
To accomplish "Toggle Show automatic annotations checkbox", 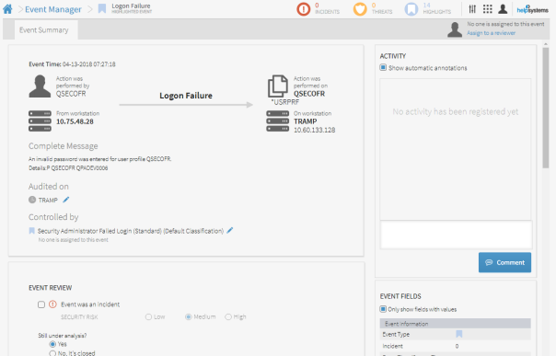I will pos(383,67).
